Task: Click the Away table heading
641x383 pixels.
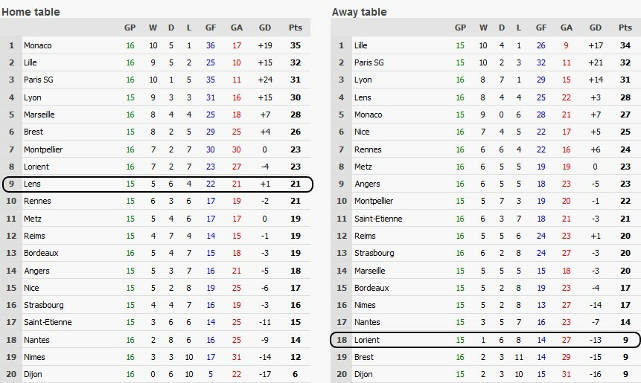Action: pos(360,12)
